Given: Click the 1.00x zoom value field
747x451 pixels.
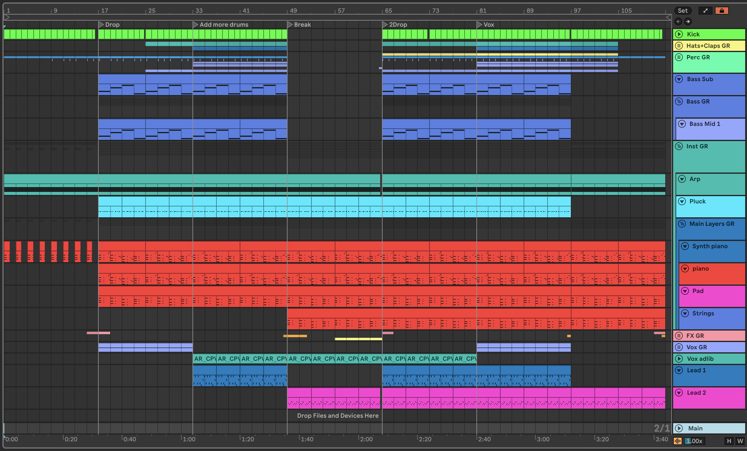Looking at the screenshot, I should pyautogui.click(x=694, y=441).
